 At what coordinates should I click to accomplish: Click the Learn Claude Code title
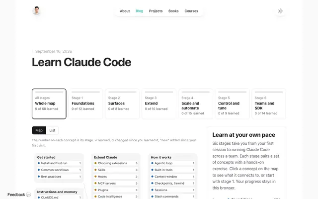(81, 62)
